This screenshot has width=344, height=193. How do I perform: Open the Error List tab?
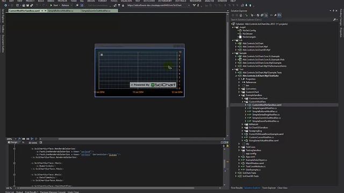(10, 192)
